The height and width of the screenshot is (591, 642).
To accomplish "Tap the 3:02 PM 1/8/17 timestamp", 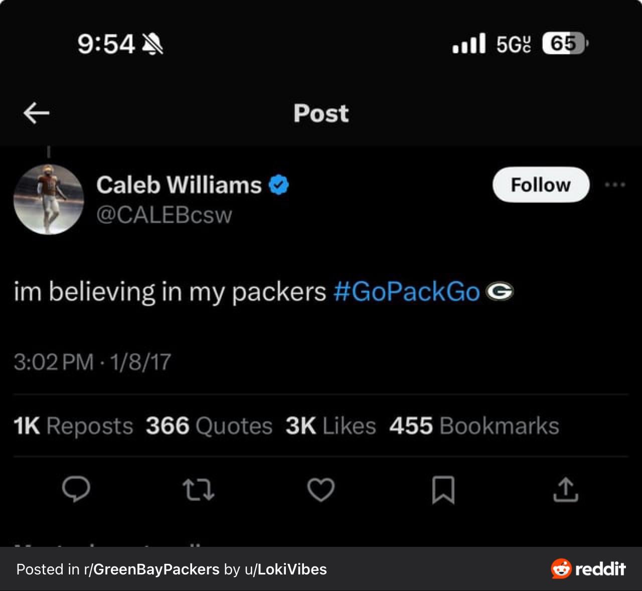I will (x=92, y=362).
